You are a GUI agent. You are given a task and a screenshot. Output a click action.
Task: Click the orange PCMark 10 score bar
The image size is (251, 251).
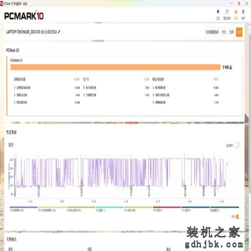click(115, 67)
